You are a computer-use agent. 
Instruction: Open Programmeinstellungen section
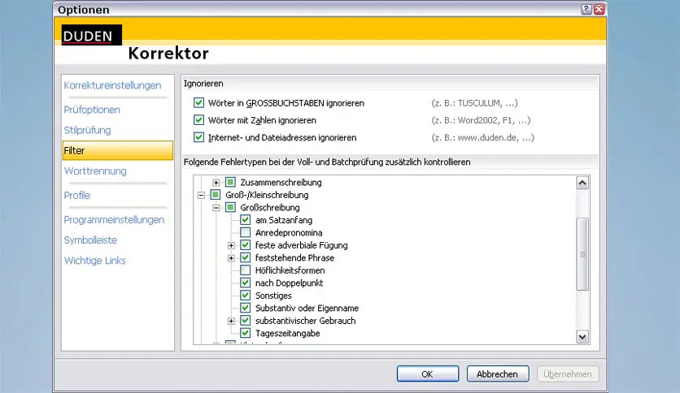click(x=114, y=219)
